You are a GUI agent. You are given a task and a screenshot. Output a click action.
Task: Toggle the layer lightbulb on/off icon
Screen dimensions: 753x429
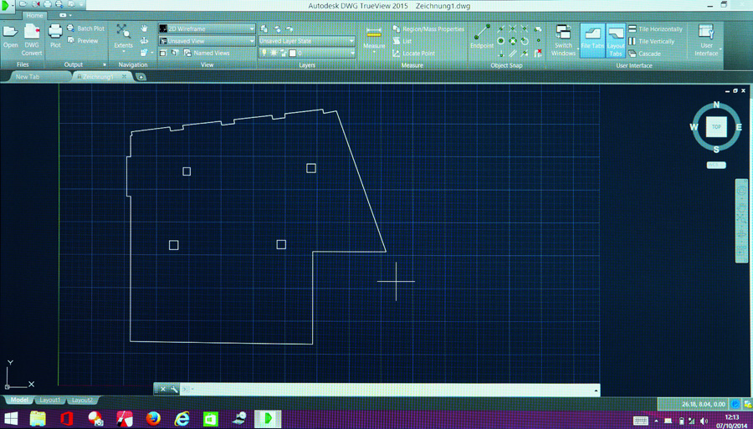pos(264,53)
